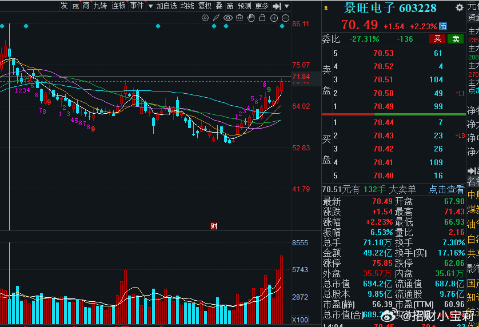The height and width of the screenshot is (327, 479).
Task: Open the 事件 events item
Action: pos(137,6)
